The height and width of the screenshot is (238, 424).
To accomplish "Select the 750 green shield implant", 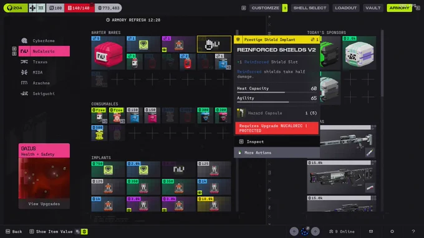I will (108, 169).
